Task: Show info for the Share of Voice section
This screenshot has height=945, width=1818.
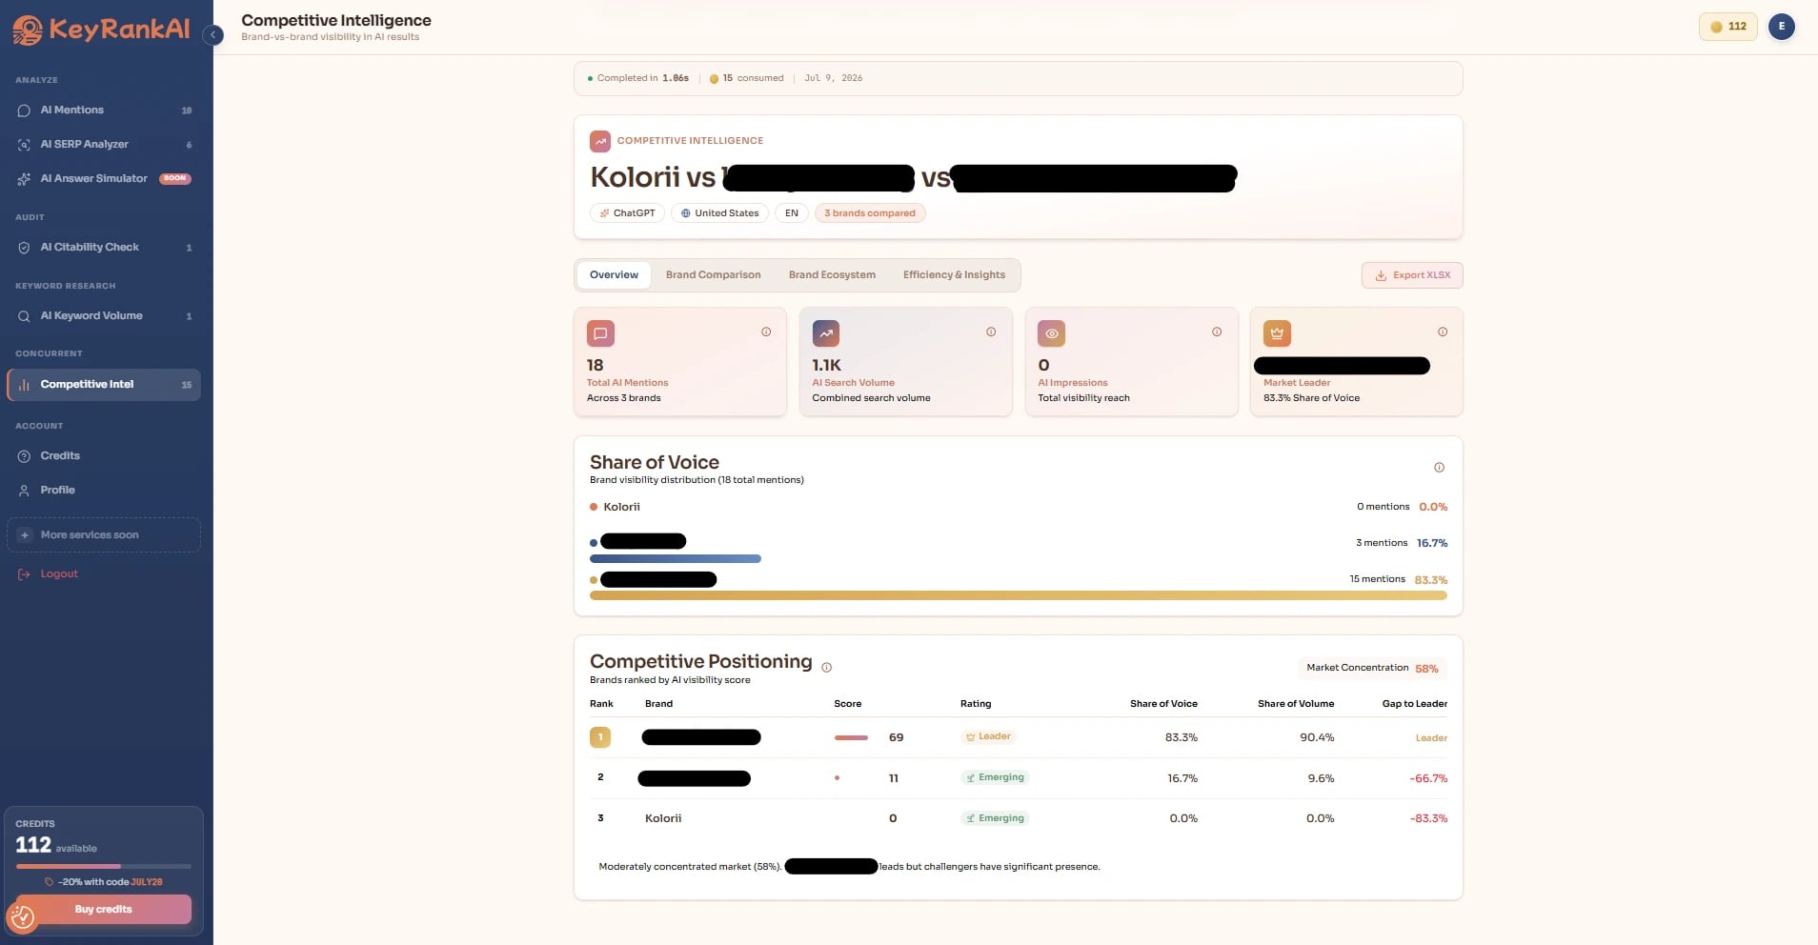Action: click(1439, 468)
